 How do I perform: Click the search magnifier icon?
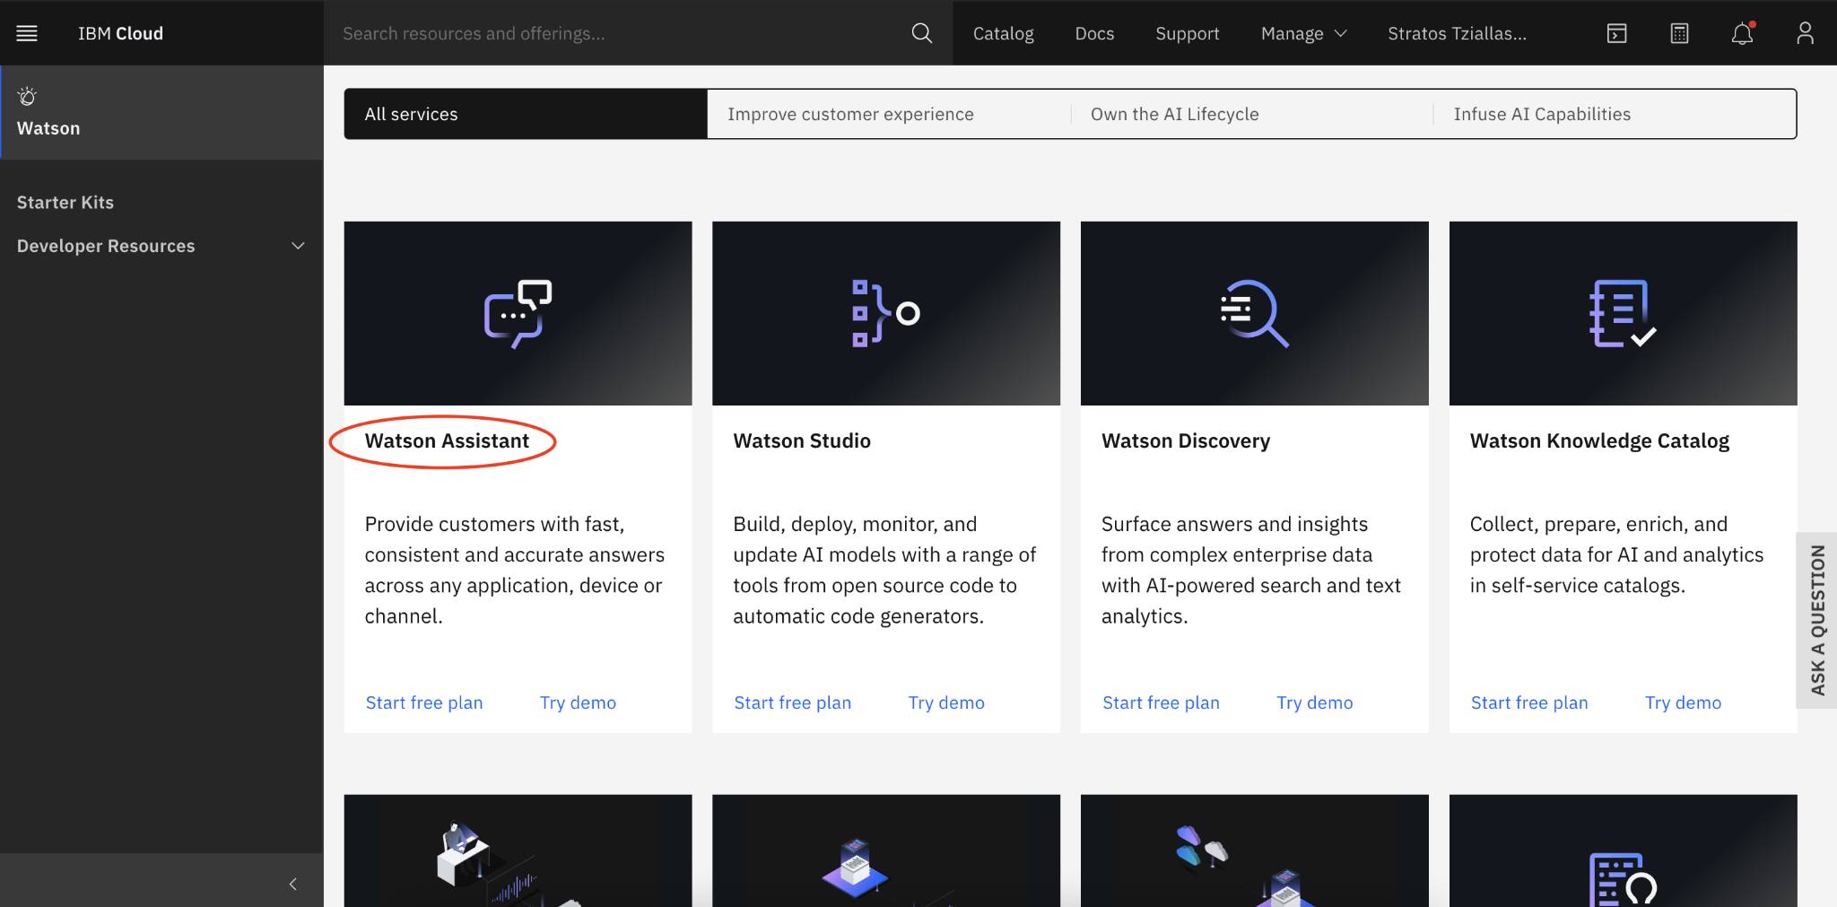pyautogui.click(x=922, y=33)
